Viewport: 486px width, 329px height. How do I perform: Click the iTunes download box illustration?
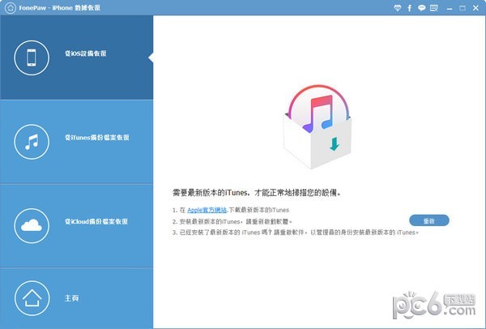pos(318,127)
